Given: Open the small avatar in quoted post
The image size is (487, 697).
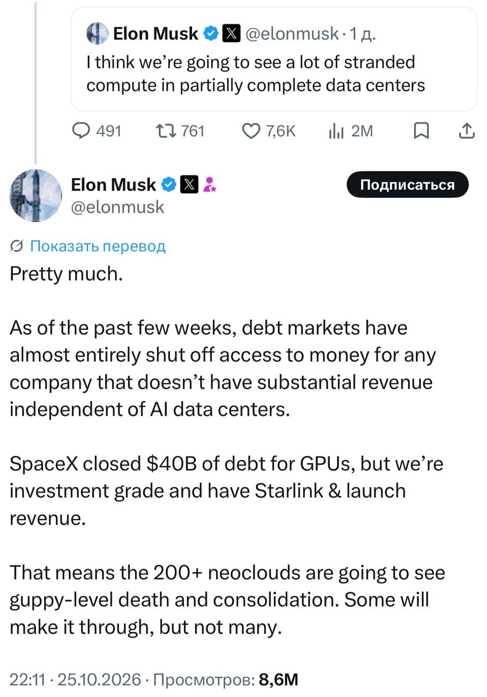Looking at the screenshot, I should (97, 33).
